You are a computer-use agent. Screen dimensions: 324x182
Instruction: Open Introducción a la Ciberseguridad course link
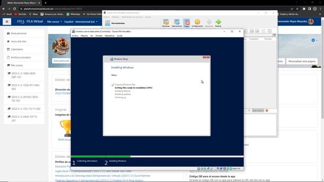[103, 176]
